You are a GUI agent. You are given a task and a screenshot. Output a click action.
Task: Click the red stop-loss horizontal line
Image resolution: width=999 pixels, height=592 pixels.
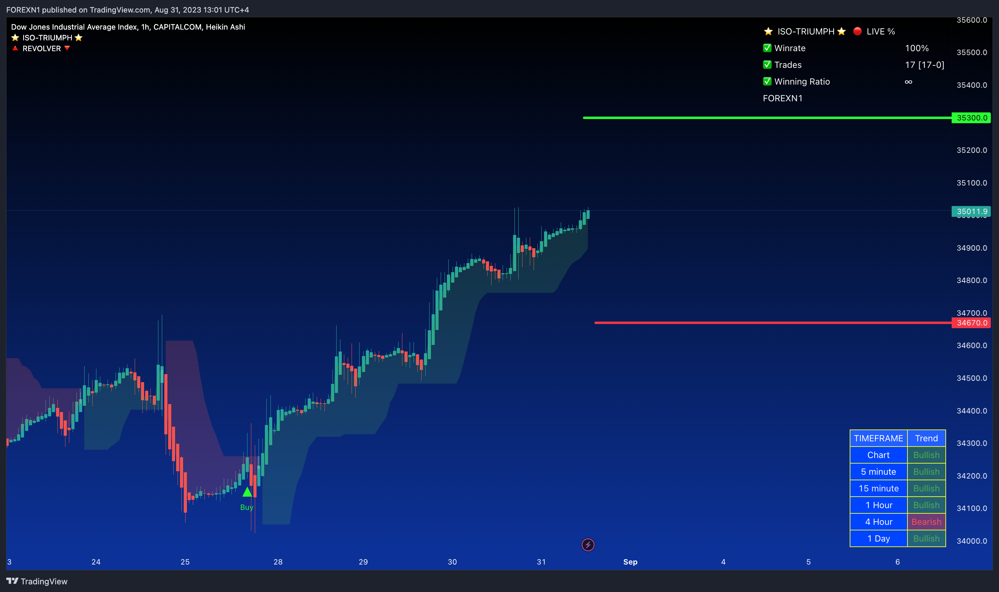pos(773,323)
